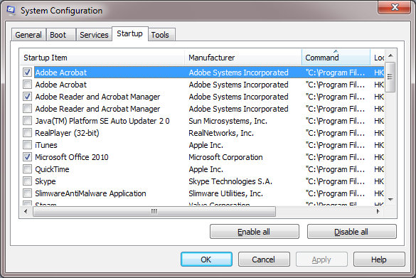Close the System Configuration window
This screenshot has width=416, height=278.
[x=394, y=7]
